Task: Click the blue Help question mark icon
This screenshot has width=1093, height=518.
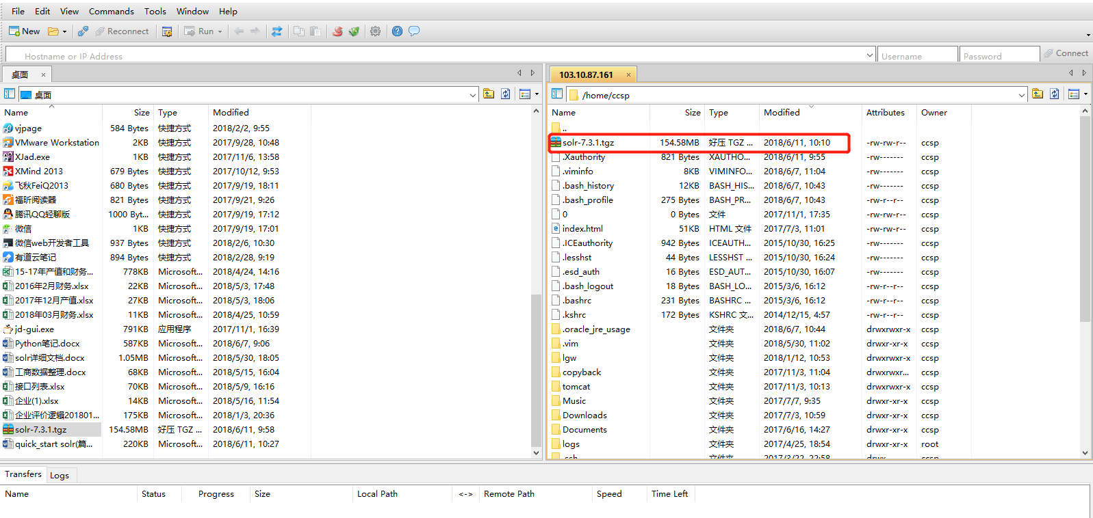Action: (397, 31)
